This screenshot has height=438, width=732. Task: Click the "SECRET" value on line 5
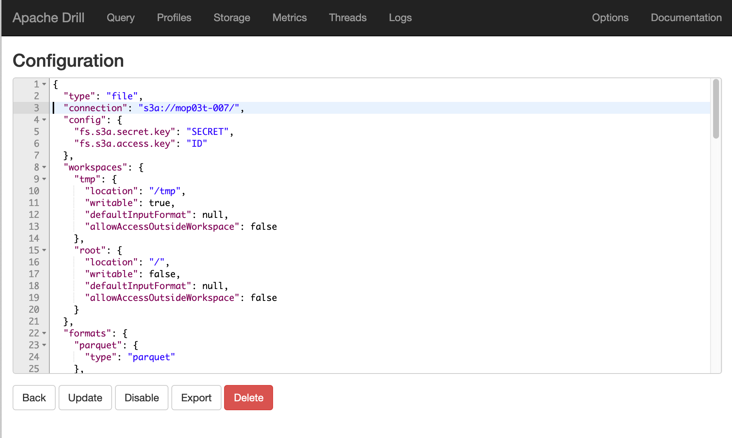click(x=207, y=132)
